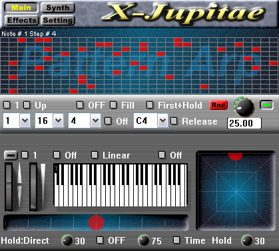The width and height of the screenshot is (279, 251).
Task: Toggle the Off checkbox near the XY pad
Action: (x=162, y=155)
